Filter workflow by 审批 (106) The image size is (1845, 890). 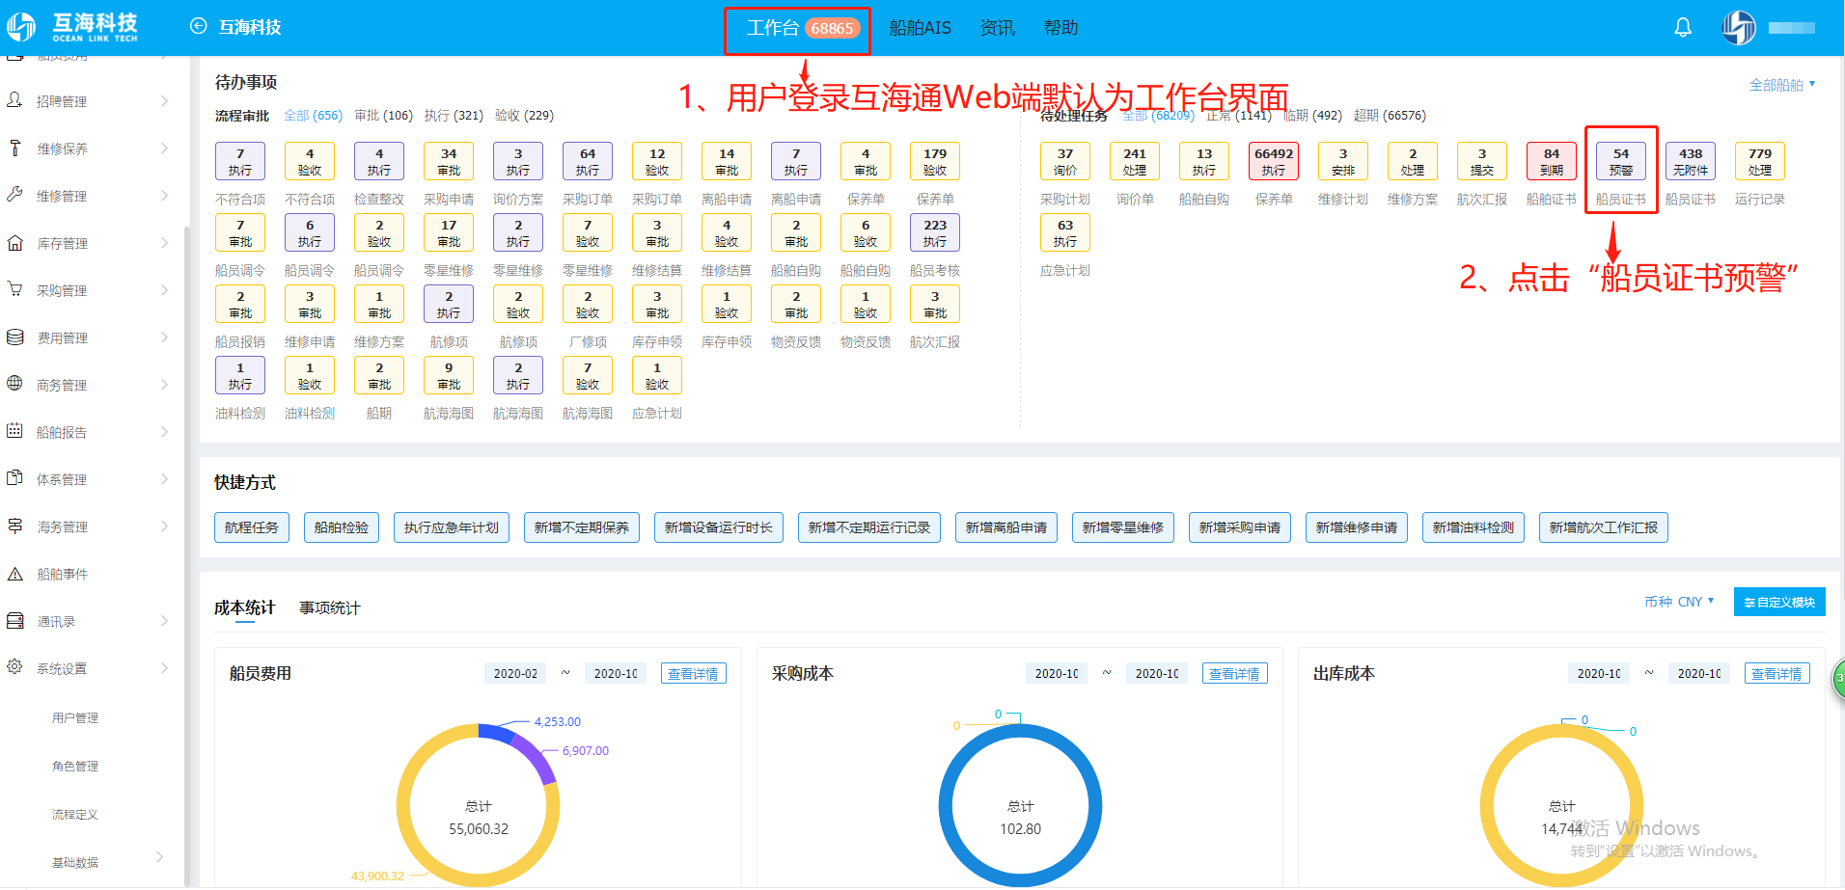[383, 115]
